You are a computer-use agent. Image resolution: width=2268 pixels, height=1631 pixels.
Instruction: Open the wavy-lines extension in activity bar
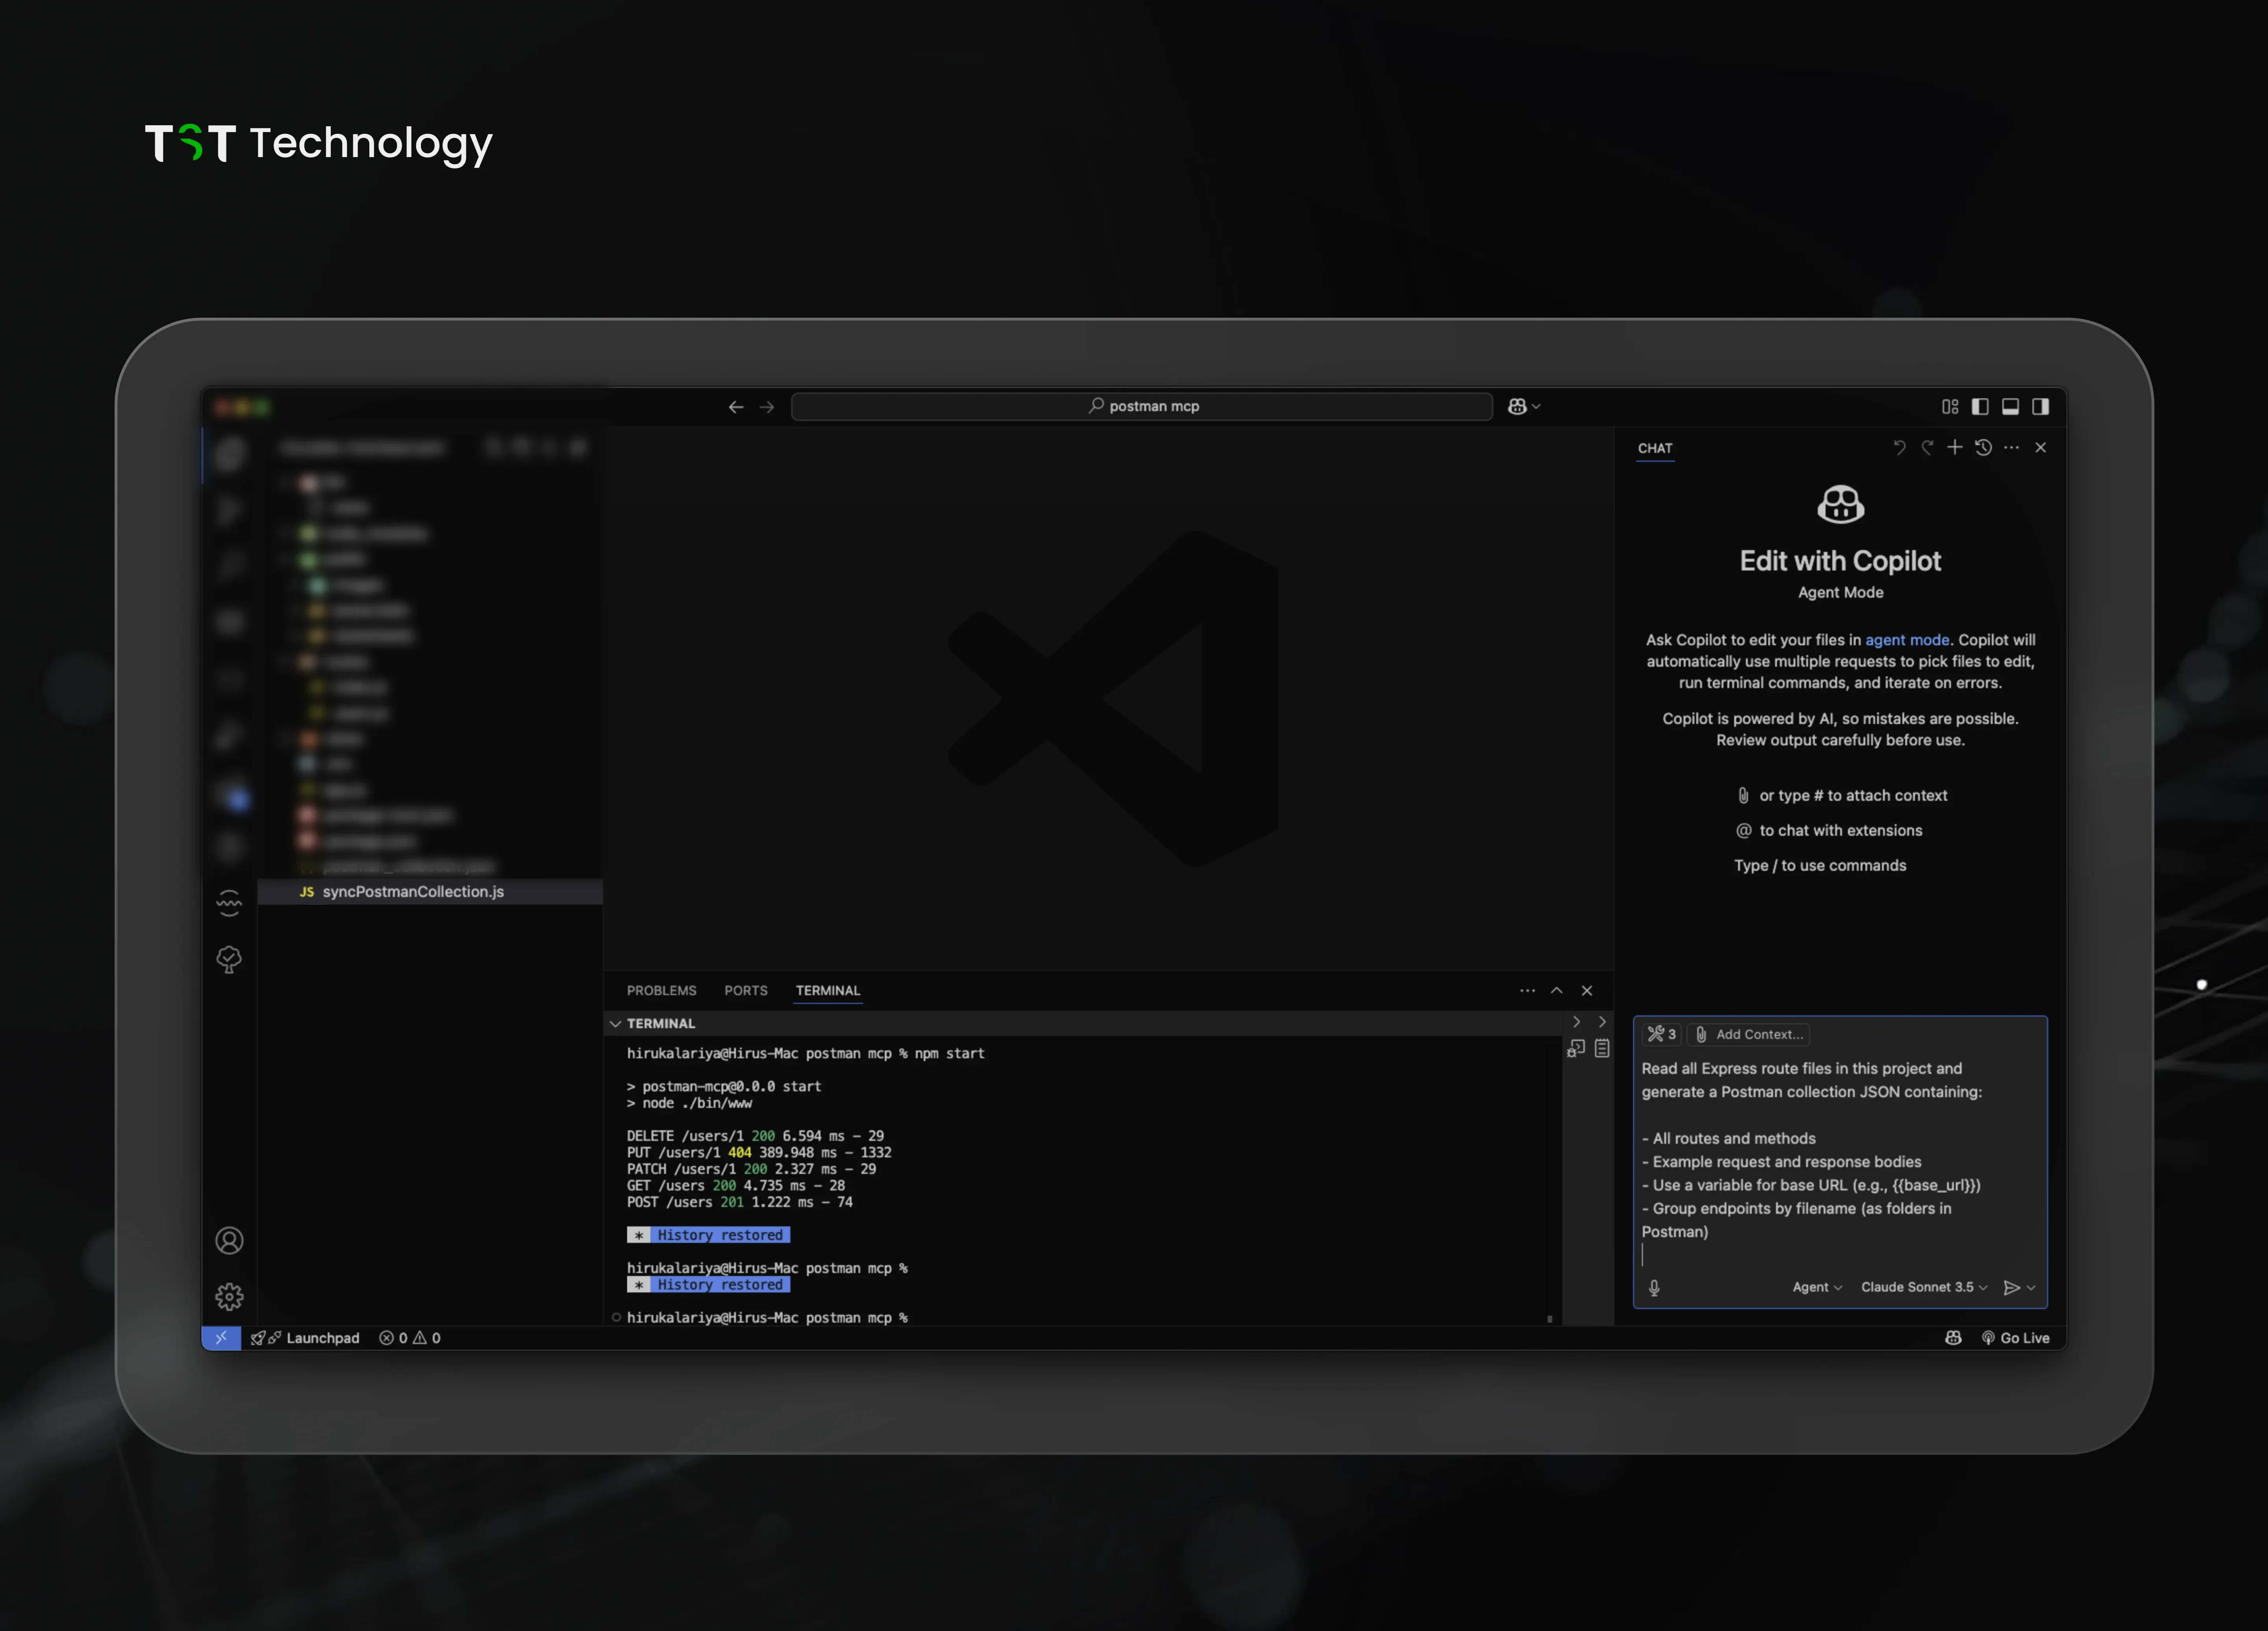(229, 903)
